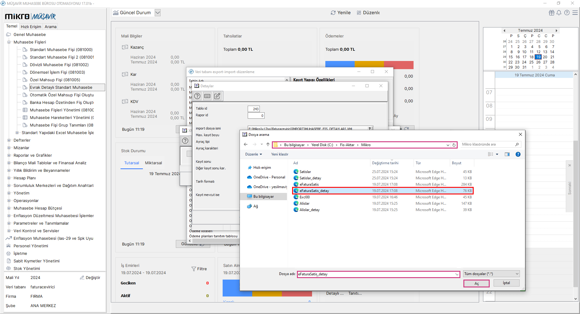The image size is (580, 314).
Task: Go up one folder with up arrow
Action: [x=268, y=145]
